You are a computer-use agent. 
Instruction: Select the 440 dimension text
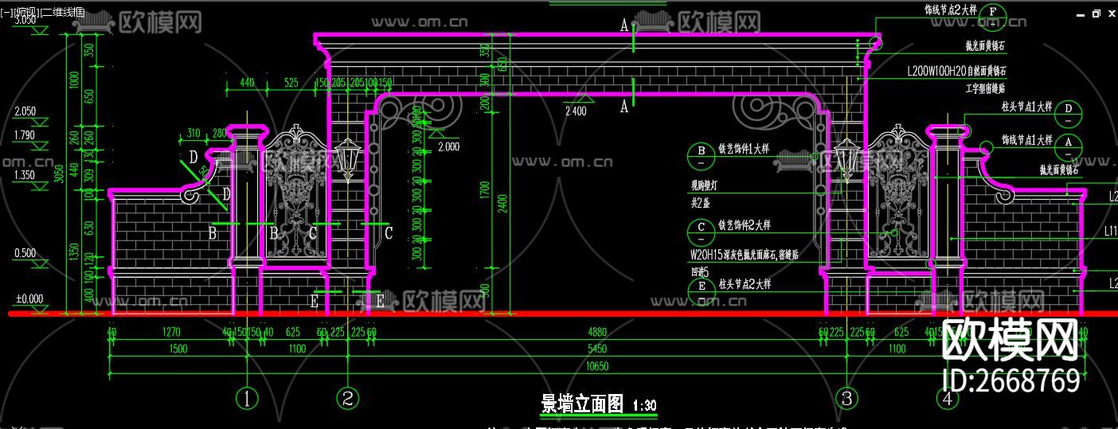[247, 82]
